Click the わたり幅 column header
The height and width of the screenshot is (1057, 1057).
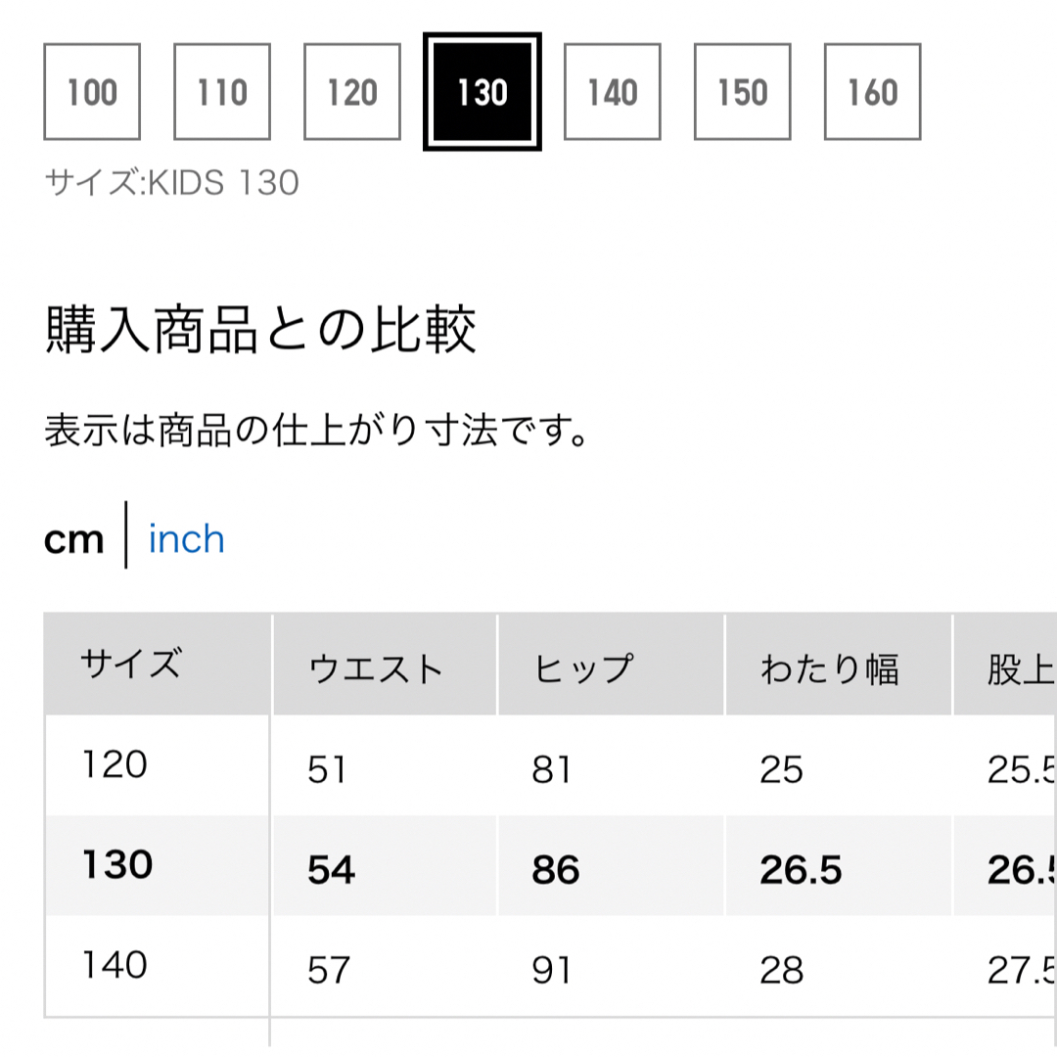839,664
